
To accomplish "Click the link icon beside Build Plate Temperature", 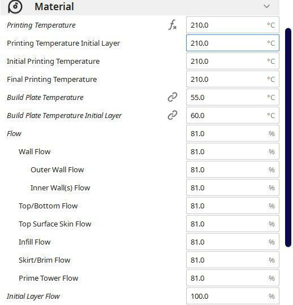I will tap(173, 97).
